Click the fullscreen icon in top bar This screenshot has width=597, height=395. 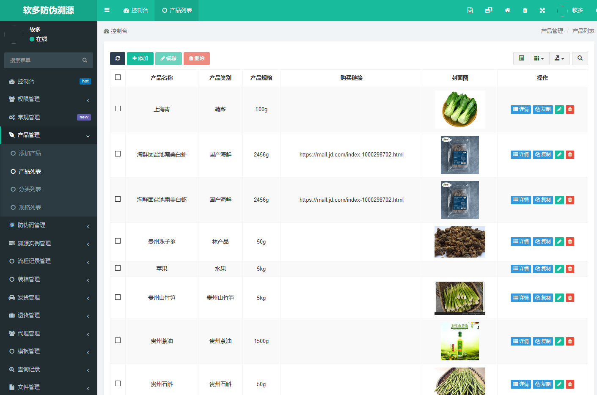coord(542,10)
